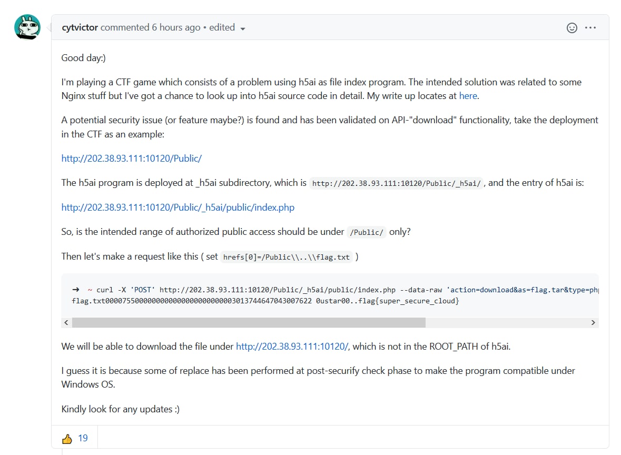621x455 pixels.
Task: Expand the edited history dropdown arrow
Action: 243,28
